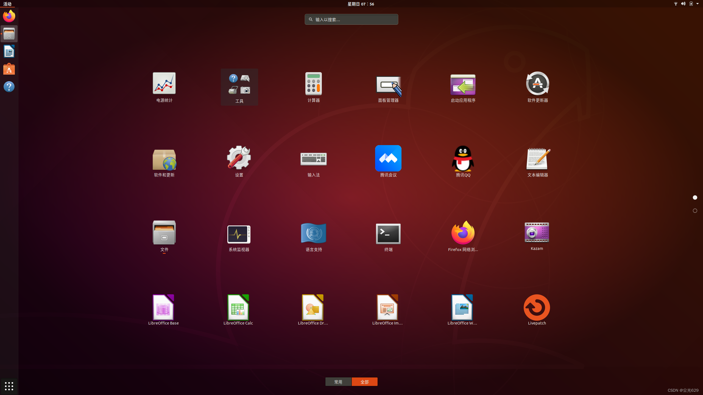Open the 工具 utilities folder
The image size is (703, 395).
click(239, 87)
